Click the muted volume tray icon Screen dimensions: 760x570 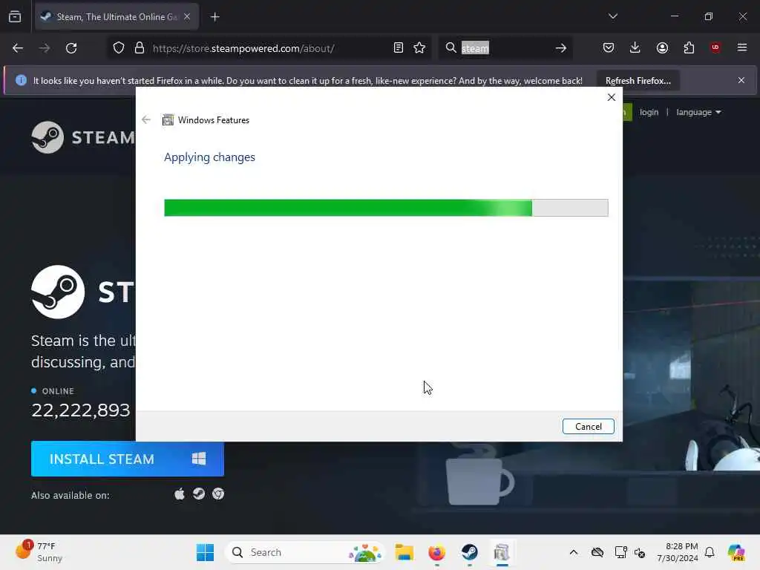pyautogui.click(x=640, y=552)
